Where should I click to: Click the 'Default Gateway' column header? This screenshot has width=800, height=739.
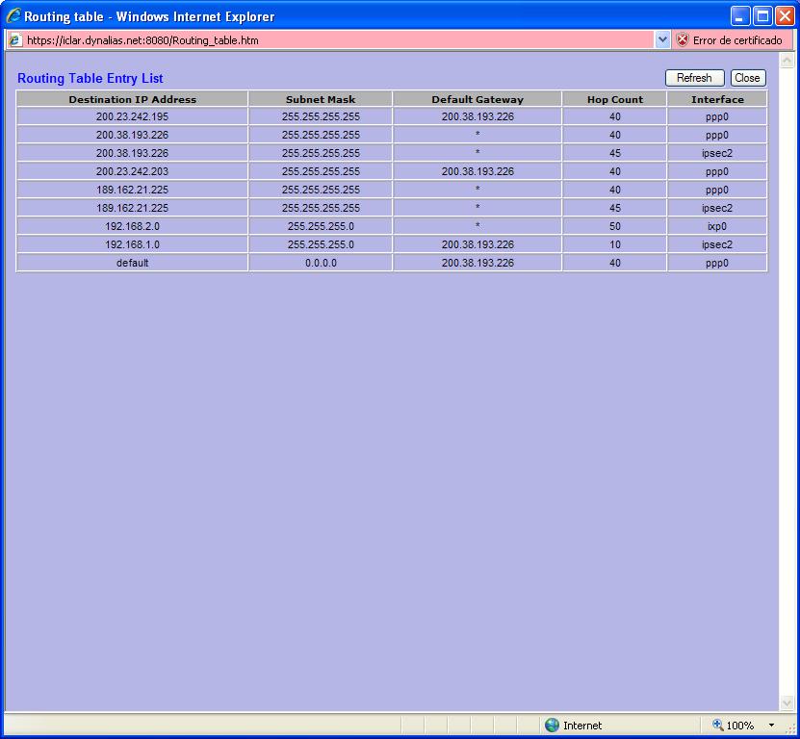[x=477, y=99]
